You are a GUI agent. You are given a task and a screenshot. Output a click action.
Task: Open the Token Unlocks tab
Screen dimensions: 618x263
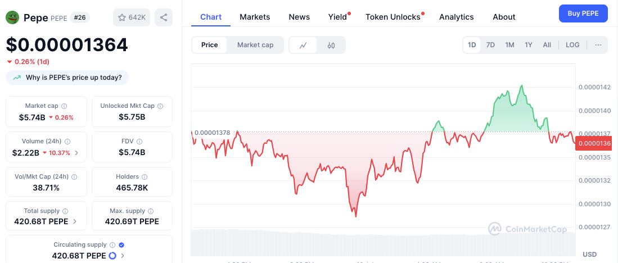pos(393,17)
